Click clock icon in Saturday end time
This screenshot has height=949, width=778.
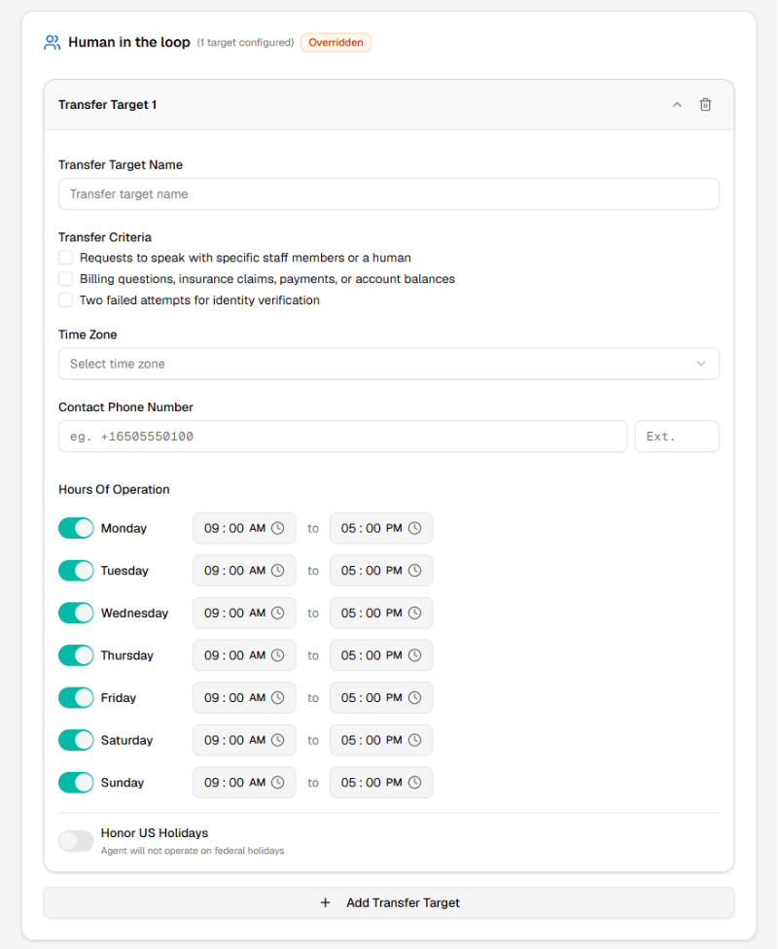pyautogui.click(x=414, y=740)
